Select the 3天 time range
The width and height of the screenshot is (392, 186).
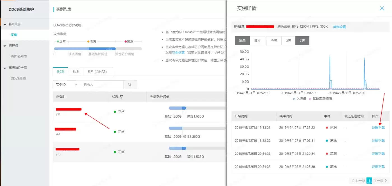(288, 41)
